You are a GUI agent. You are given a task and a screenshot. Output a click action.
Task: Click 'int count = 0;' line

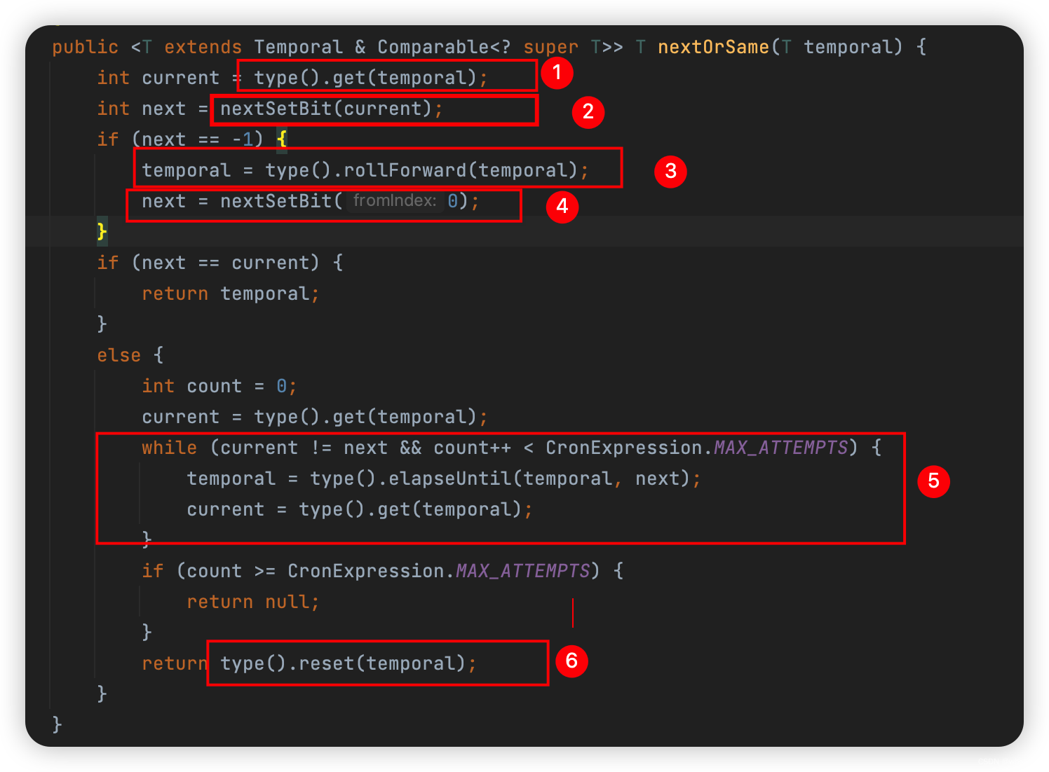click(x=219, y=386)
